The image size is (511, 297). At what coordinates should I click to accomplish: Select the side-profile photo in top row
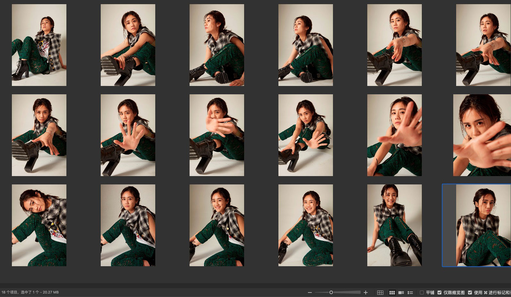click(217, 45)
